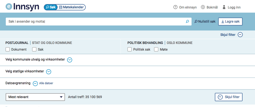Change language from Bokmål
255x107 pixels.
pos(212,7)
